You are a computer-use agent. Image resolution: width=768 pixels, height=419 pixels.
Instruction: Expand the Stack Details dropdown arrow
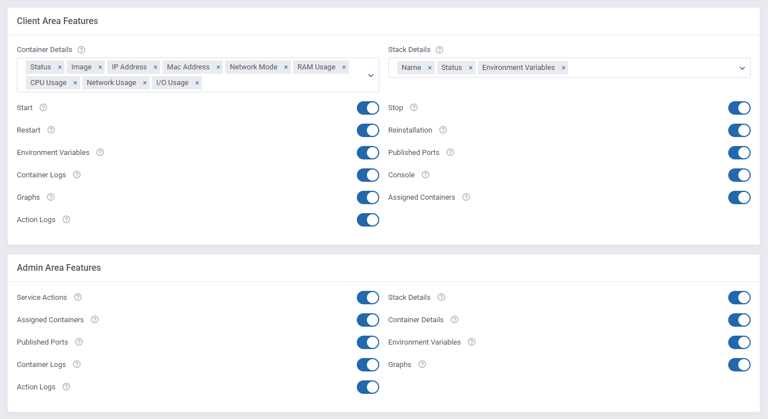742,68
